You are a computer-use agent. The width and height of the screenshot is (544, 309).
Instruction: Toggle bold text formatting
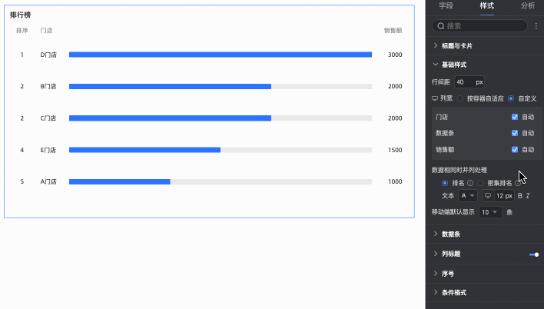tap(519, 196)
